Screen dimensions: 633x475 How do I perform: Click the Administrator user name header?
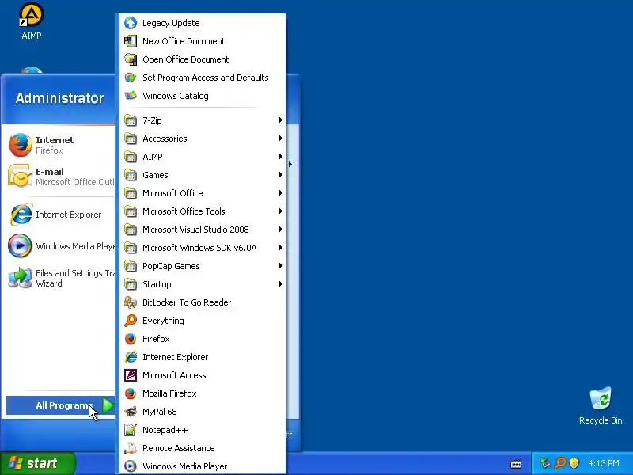click(59, 97)
